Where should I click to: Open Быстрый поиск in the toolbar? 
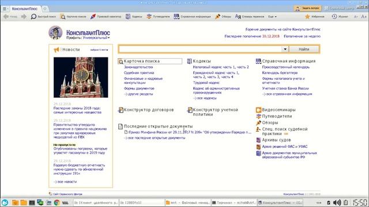click(x=44, y=17)
